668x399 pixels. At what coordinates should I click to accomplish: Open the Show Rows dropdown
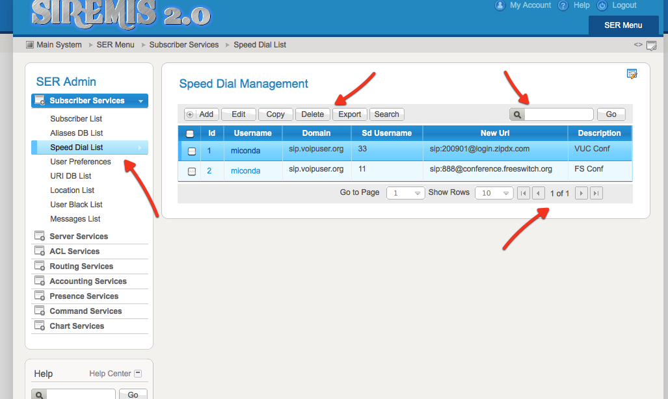tap(494, 193)
